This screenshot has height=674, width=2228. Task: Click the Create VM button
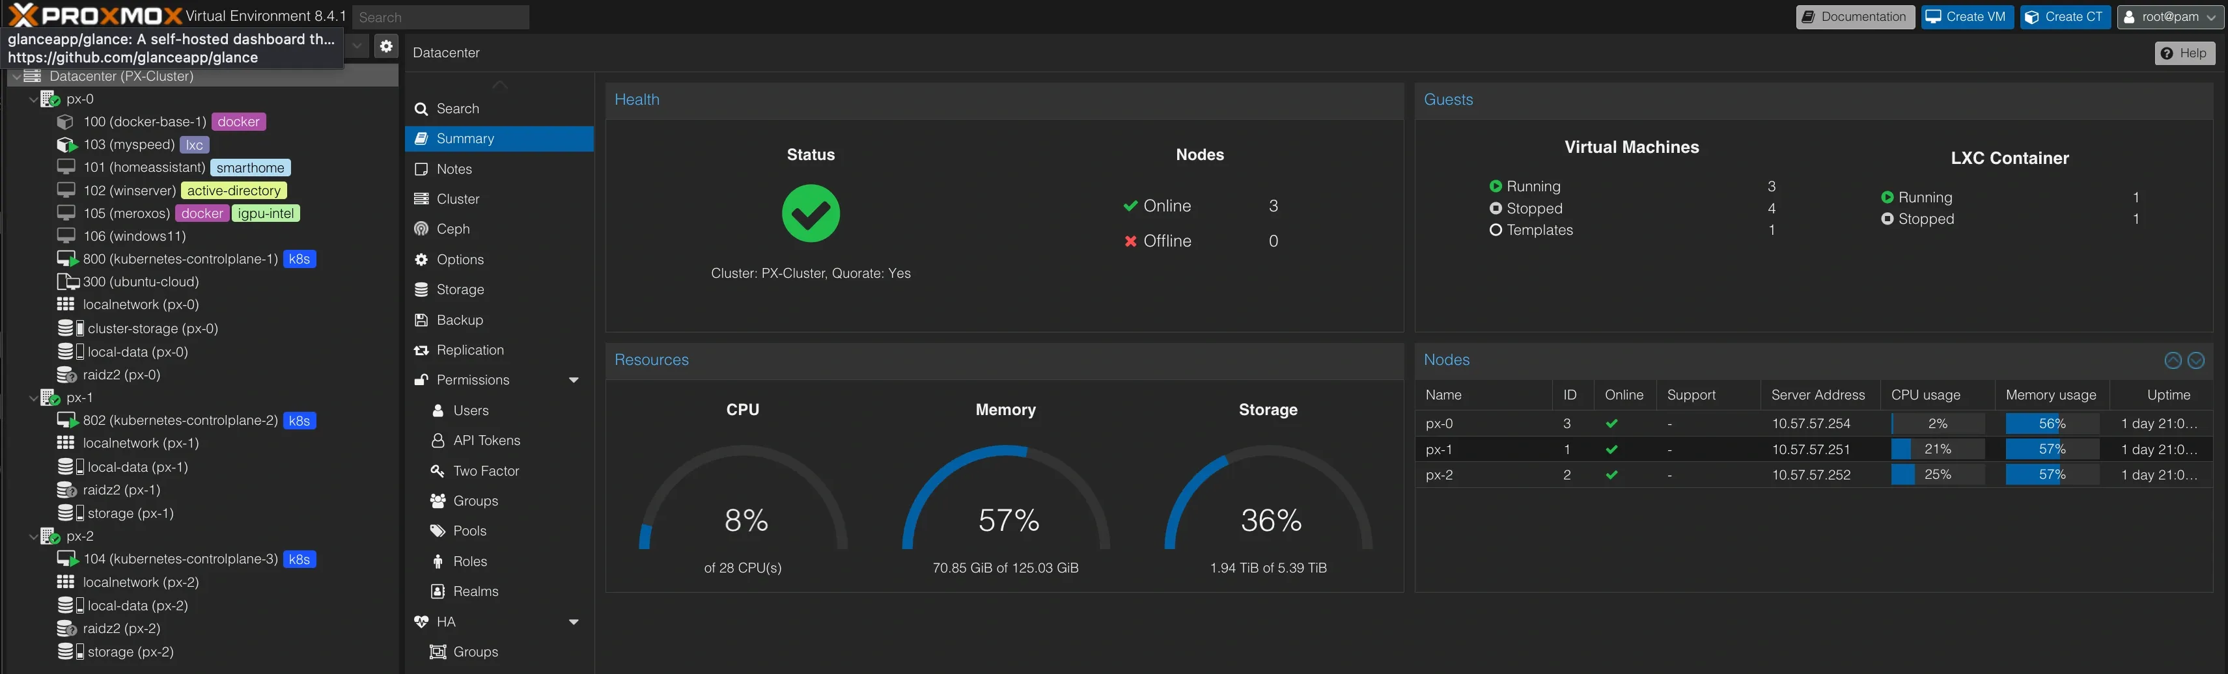(x=1967, y=16)
